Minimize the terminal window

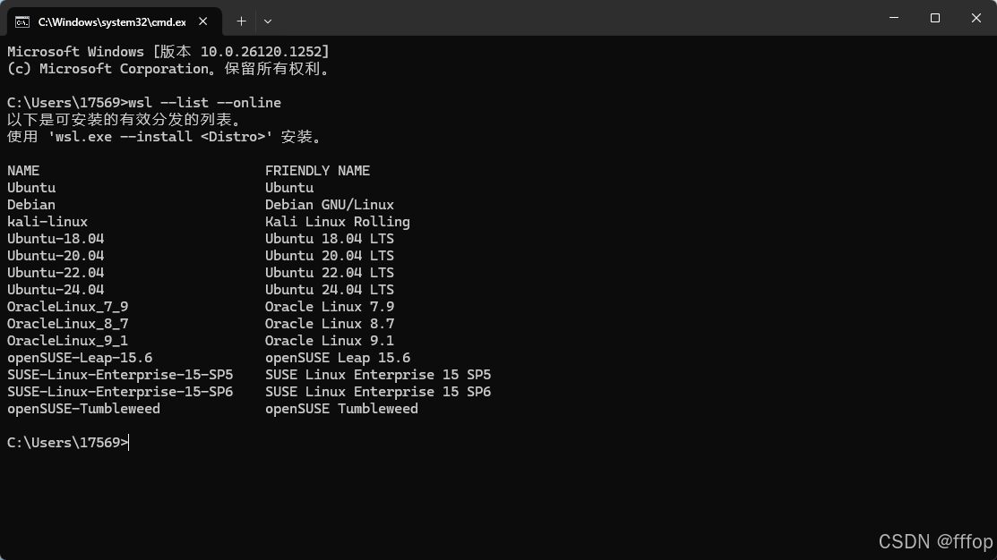(x=893, y=18)
